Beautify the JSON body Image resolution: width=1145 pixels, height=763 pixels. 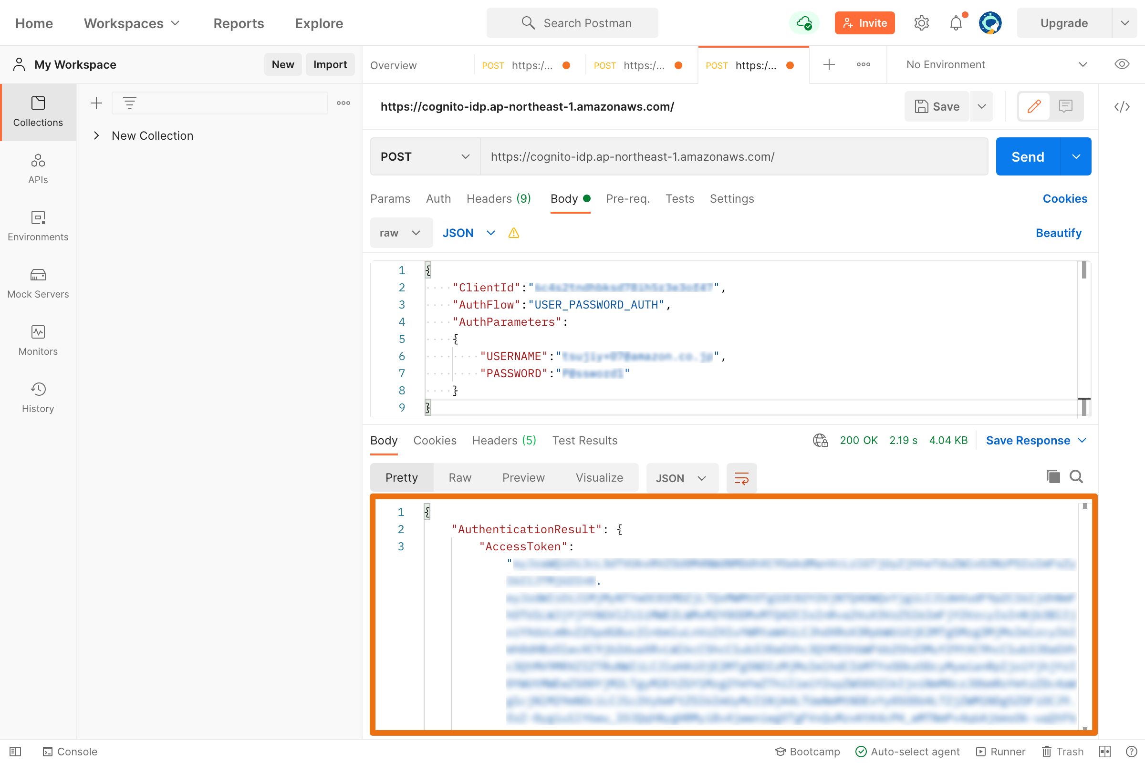coord(1058,233)
